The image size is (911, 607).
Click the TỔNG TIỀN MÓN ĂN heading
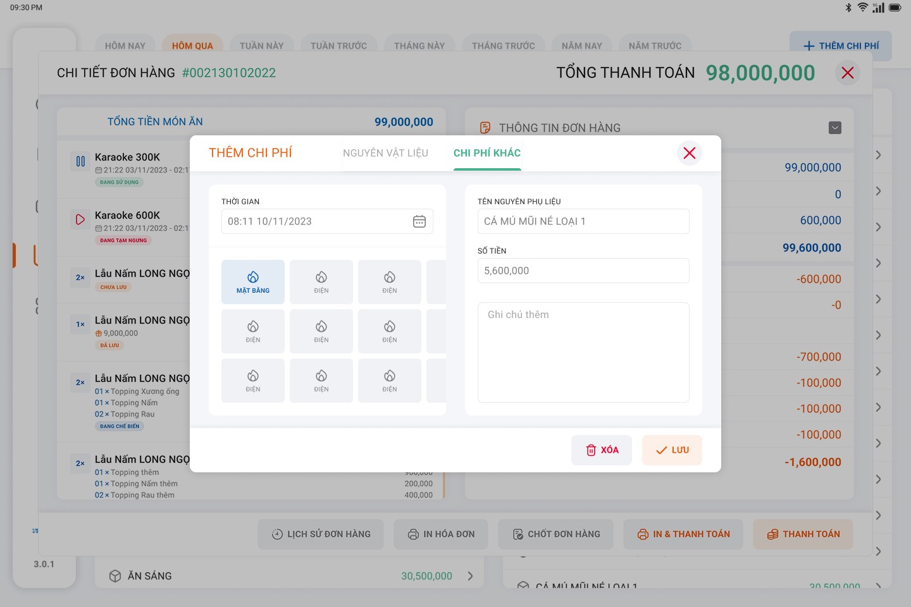(x=155, y=121)
